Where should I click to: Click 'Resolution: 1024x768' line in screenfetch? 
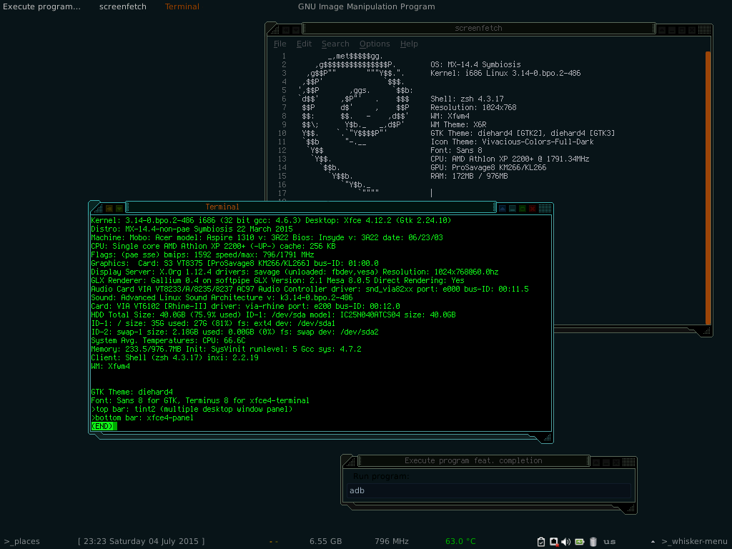(473, 107)
